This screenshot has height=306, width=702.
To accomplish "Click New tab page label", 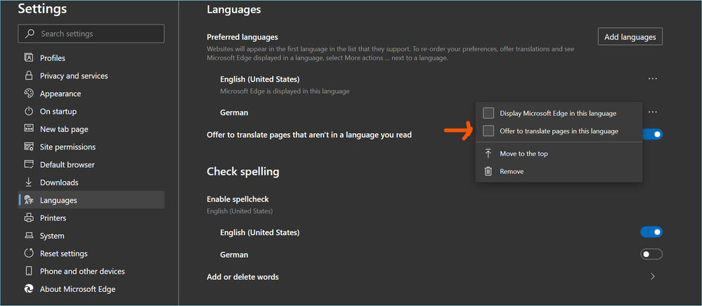I will tap(64, 129).
